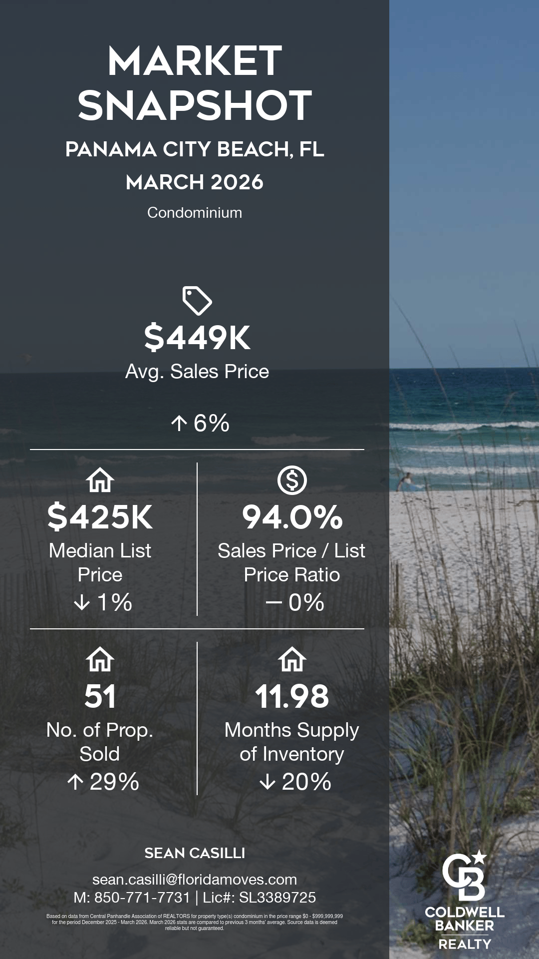Click the house icon above Months Supply figure

coord(292,660)
